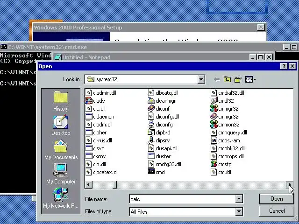
Task: Select the cluster file
Action: pyautogui.click(x=159, y=156)
